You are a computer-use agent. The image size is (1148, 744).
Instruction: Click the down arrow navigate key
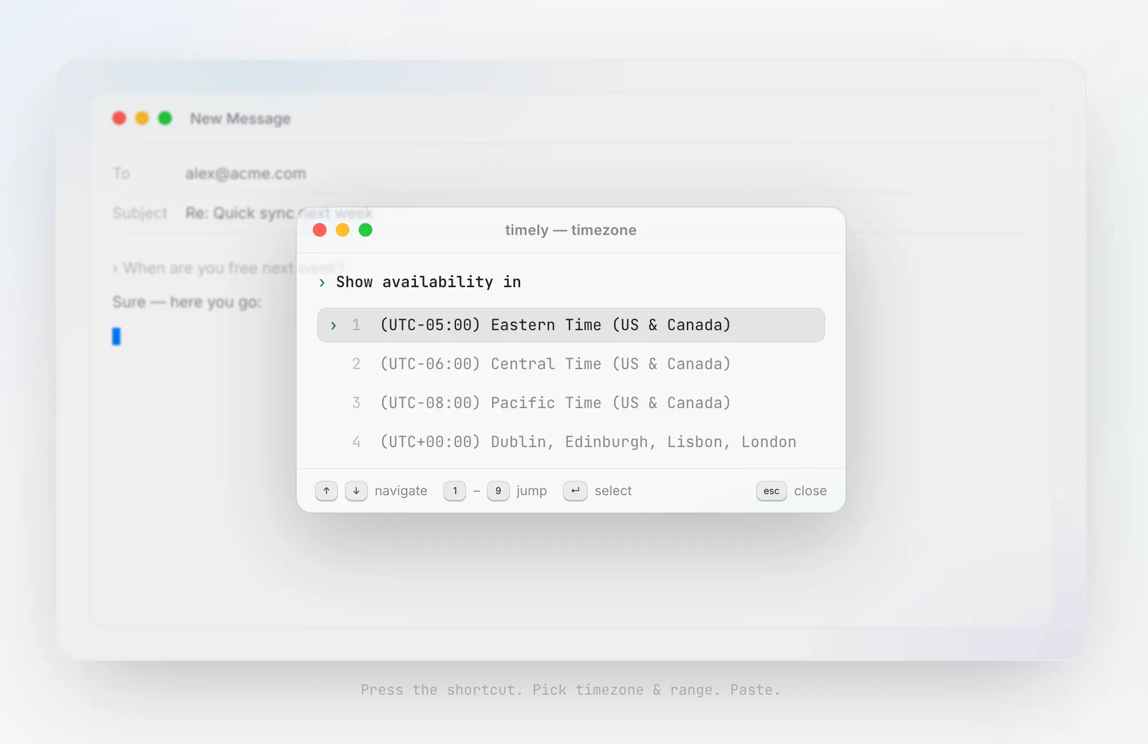point(356,491)
